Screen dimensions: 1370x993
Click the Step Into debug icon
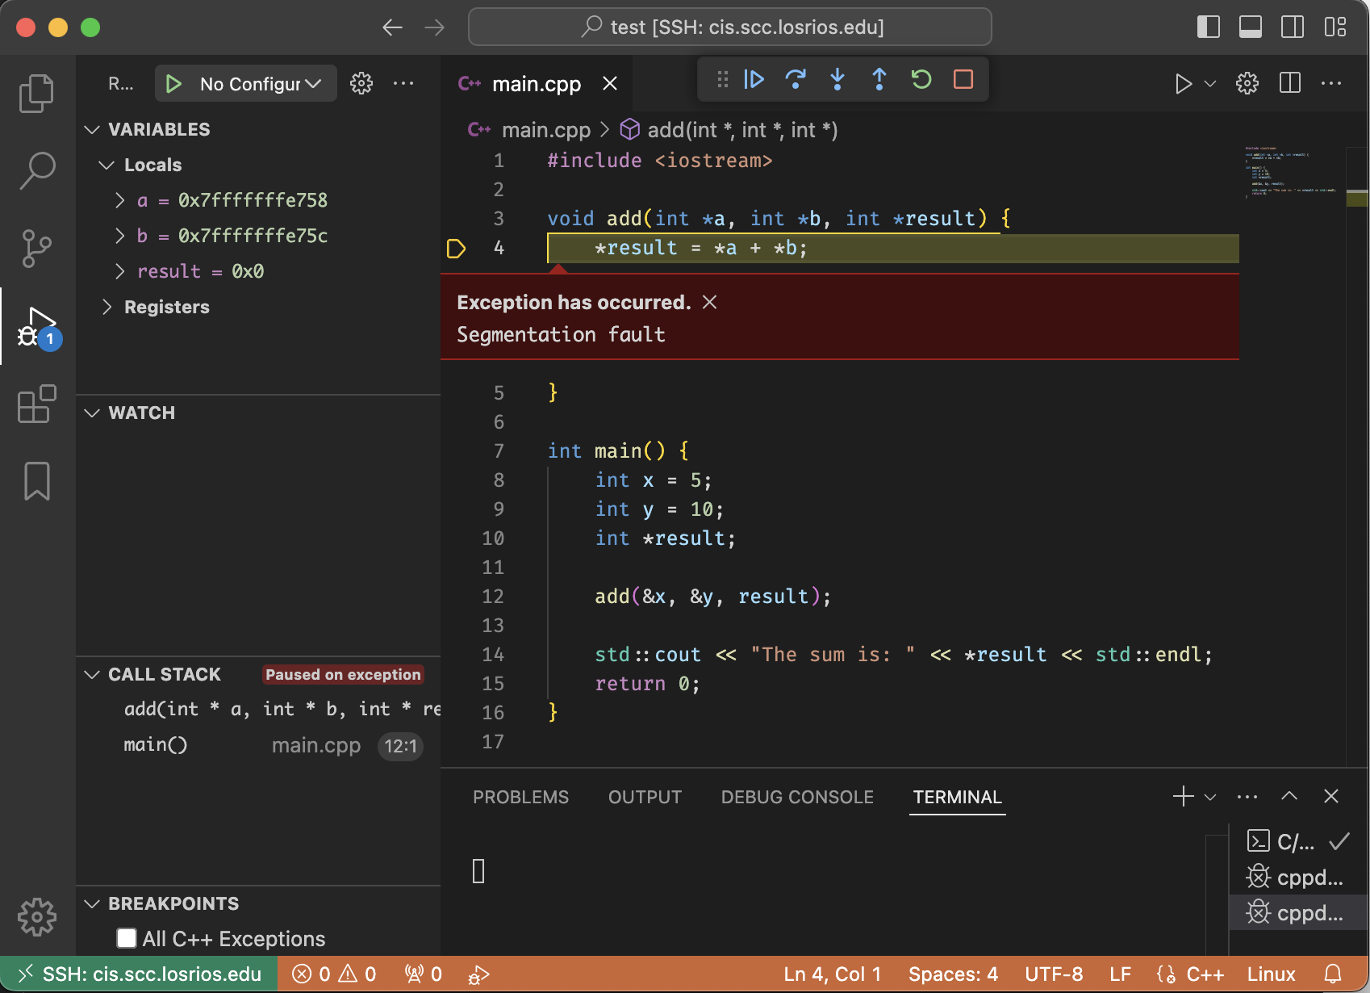click(x=837, y=79)
